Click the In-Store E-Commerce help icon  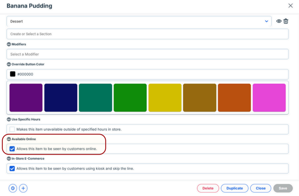tap(9, 159)
